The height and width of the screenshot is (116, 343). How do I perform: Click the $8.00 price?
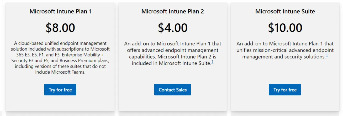click(x=60, y=28)
